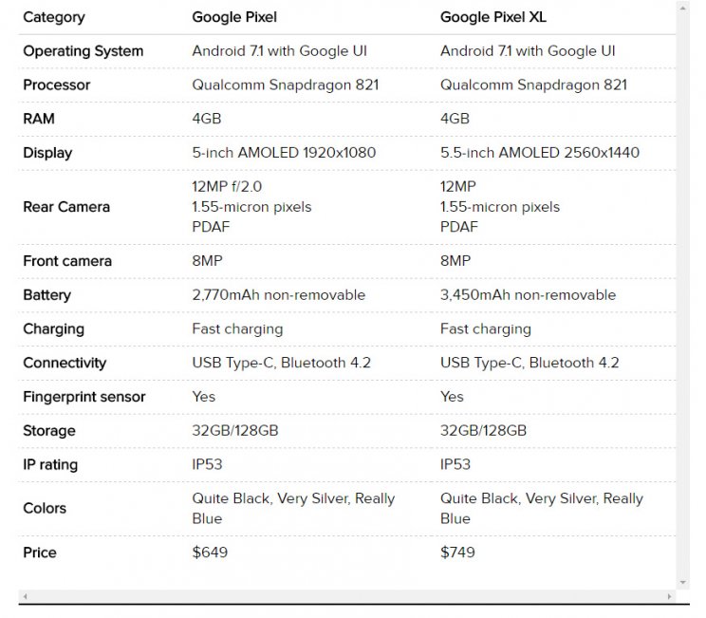This screenshot has height=618, width=706.
Task: Click Google Pixel 'USB Type-C, Bluetooth 4.2' cell
Action: (282, 363)
